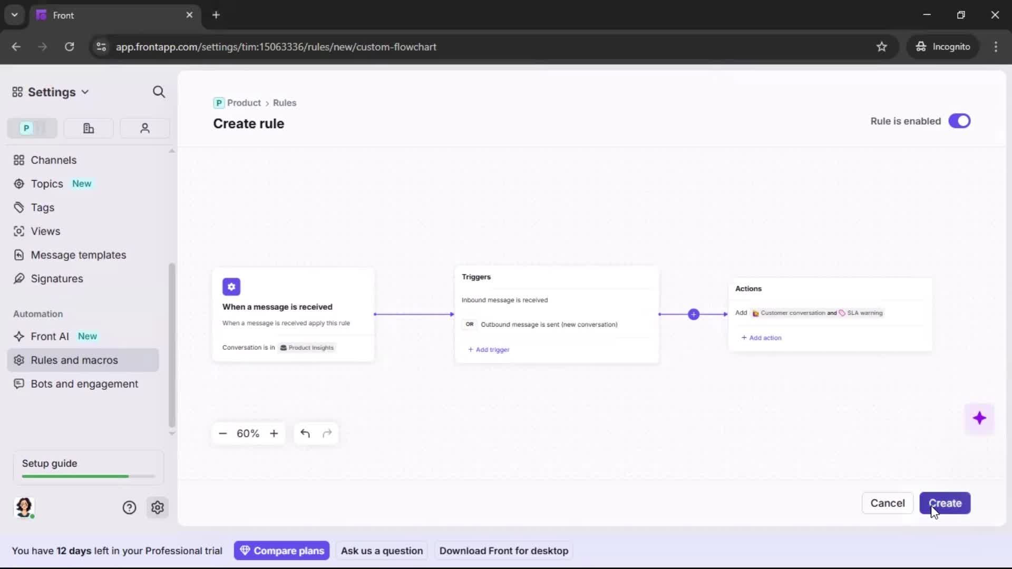Open your profile avatar menu
Viewport: 1012px width, 569px height.
[24, 507]
